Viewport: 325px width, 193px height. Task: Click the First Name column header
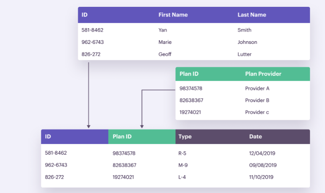coord(173,15)
